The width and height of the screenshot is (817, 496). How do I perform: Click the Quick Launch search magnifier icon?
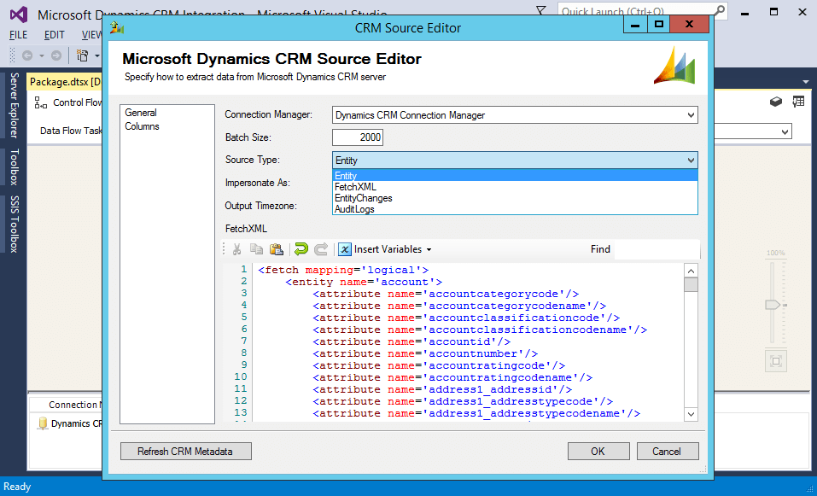tap(720, 10)
